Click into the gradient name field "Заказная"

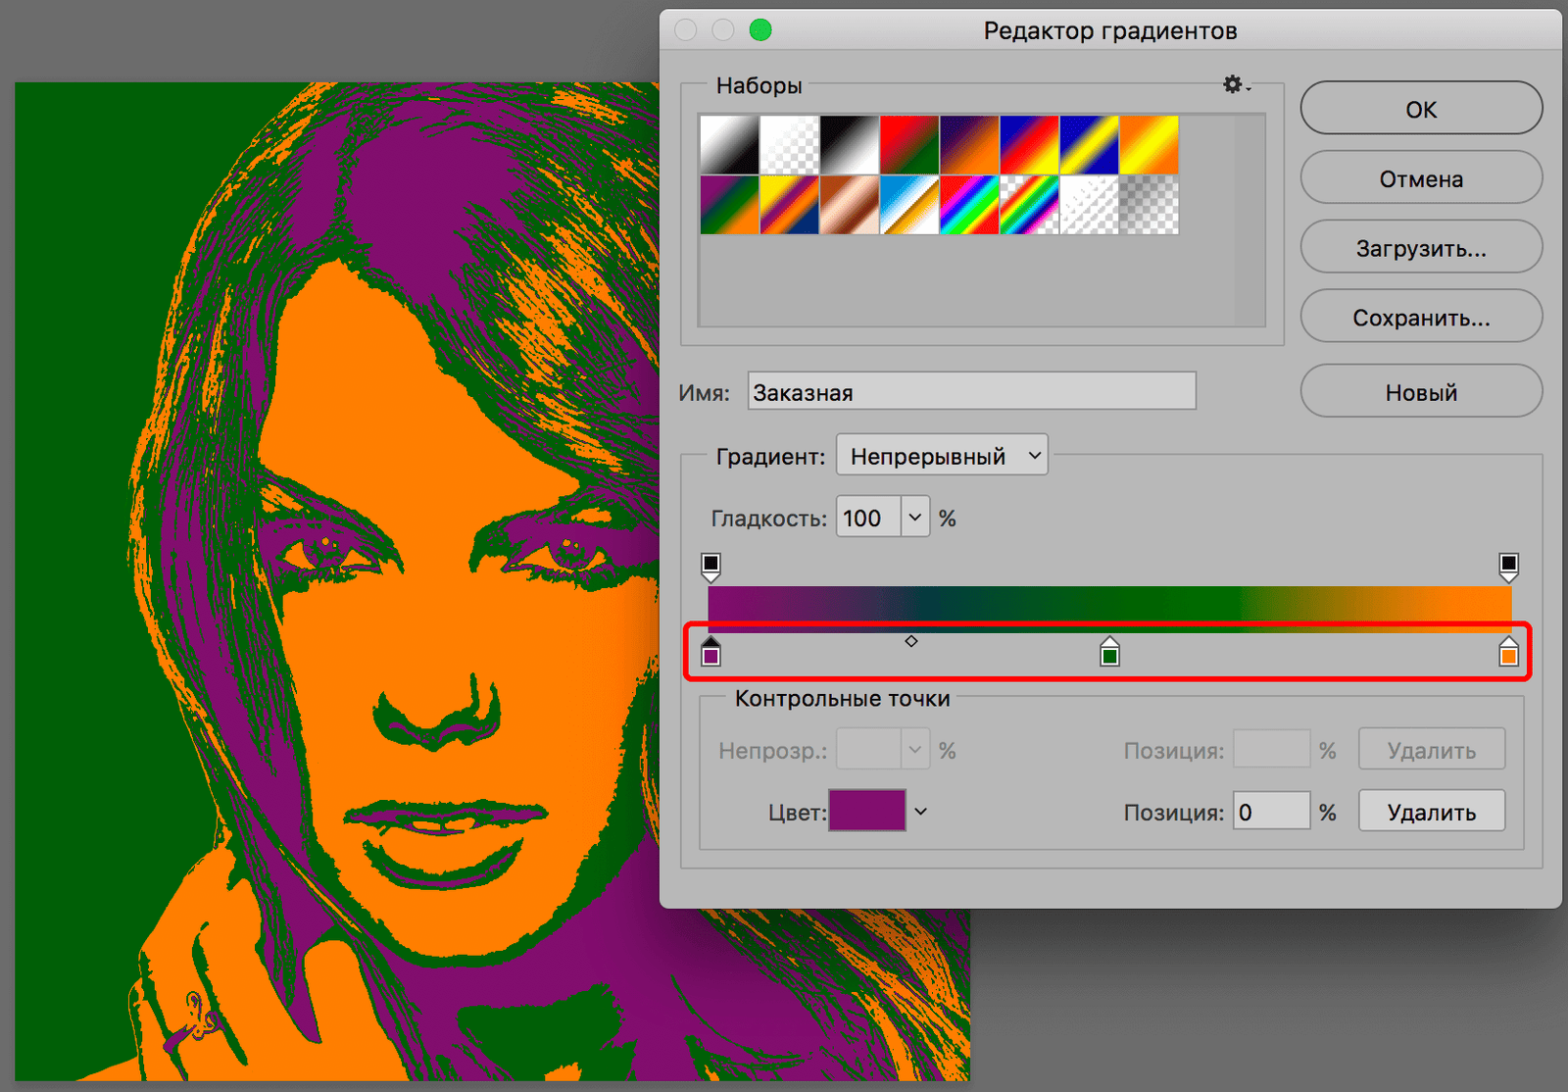[970, 392]
